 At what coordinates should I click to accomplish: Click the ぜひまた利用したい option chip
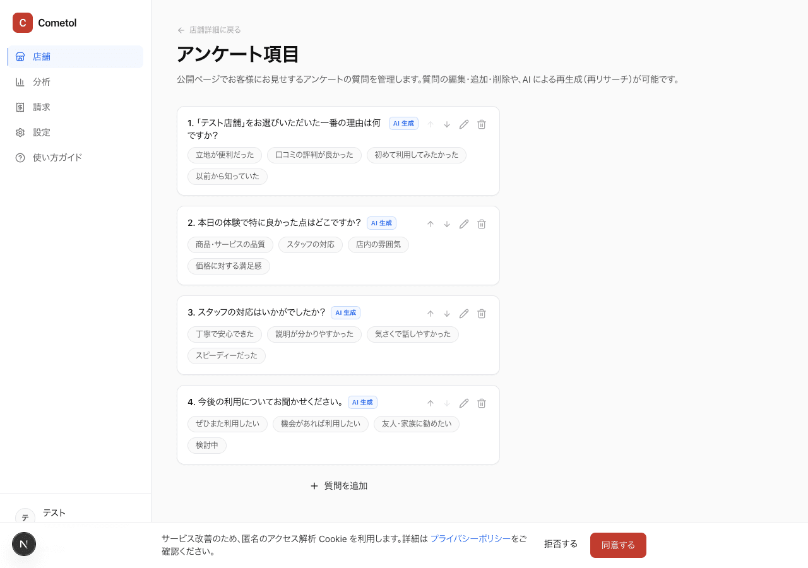pyautogui.click(x=227, y=424)
